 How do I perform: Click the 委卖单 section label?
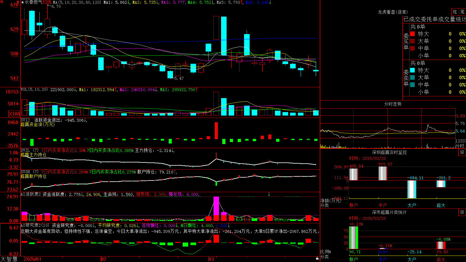406,78
